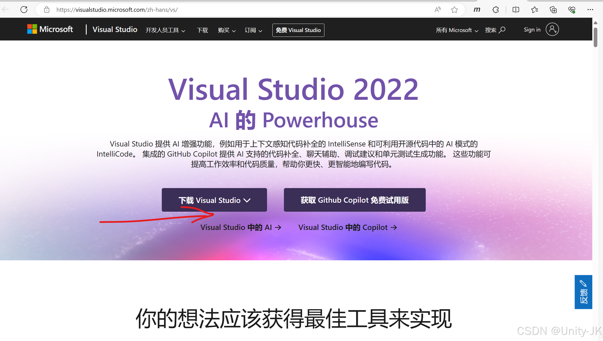
Task: Open the 下载 Visual Studio dropdown button
Action: pos(214,200)
